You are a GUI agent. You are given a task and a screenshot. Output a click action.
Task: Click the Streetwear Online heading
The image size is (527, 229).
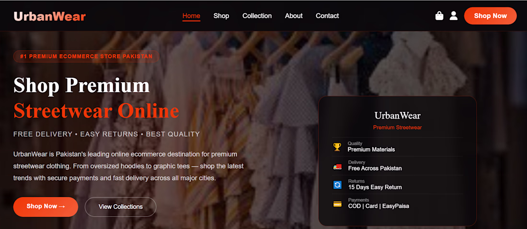96,110
